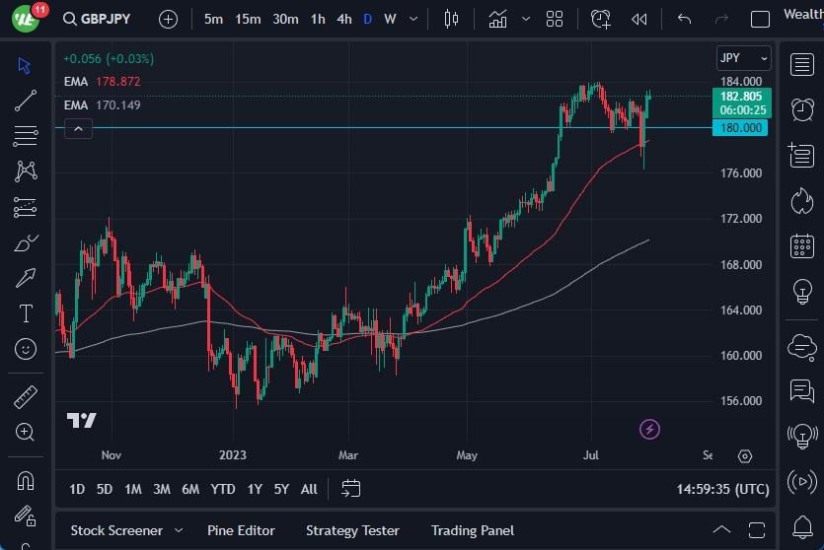Open the JPY currency dropdown
This screenshot has height=550, width=824.
(743, 58)
